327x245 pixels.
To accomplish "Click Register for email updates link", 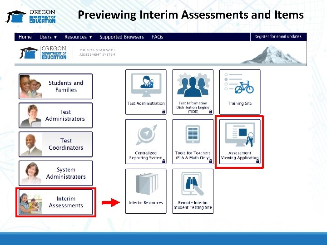I will 278,36.
